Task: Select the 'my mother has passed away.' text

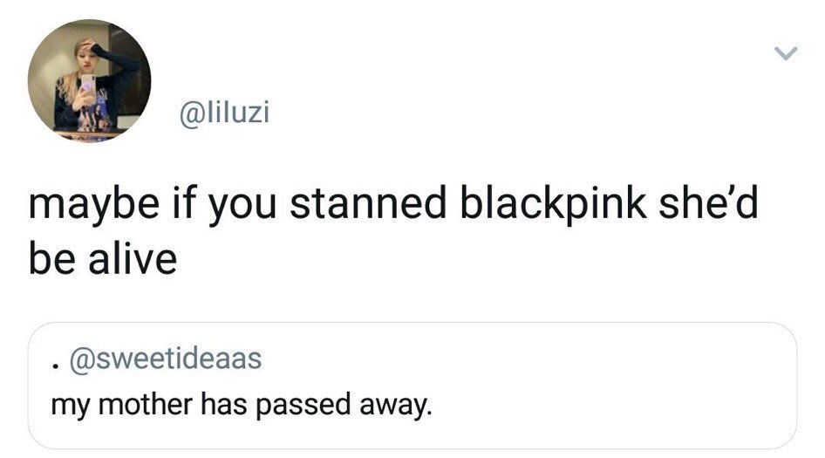Action: 242,406
